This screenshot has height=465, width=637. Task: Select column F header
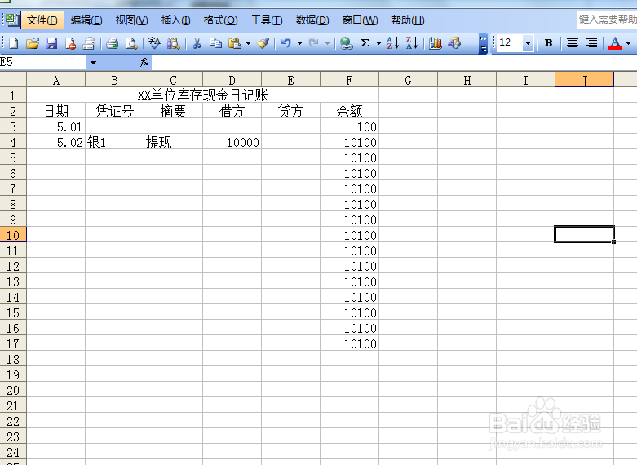(x=349, y=80)
